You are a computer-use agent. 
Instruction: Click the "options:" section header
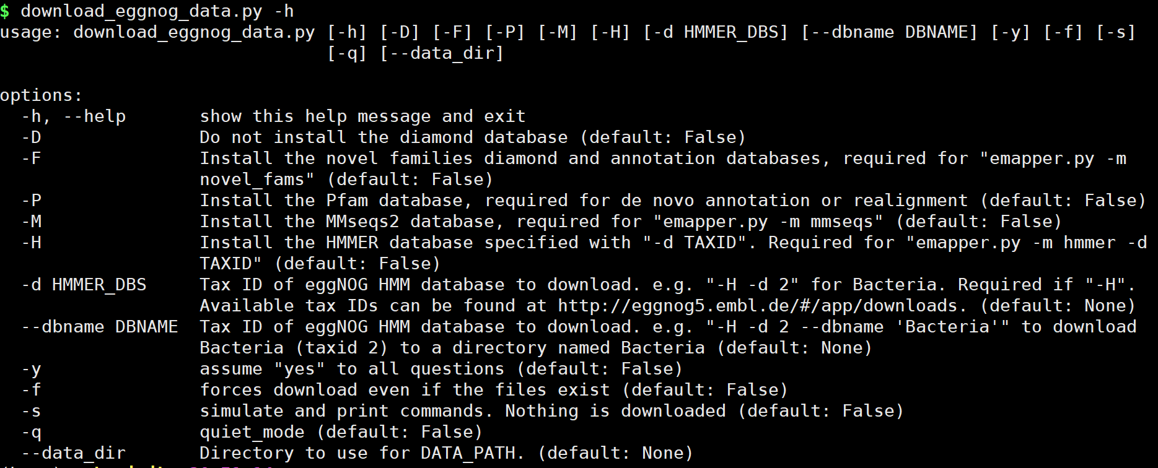click(x=41, y=95)
